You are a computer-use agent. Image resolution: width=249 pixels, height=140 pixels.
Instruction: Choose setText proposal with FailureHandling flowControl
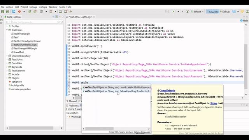(117, 91)
